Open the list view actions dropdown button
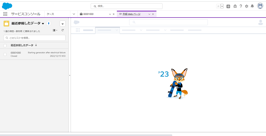 click(63, 24)
